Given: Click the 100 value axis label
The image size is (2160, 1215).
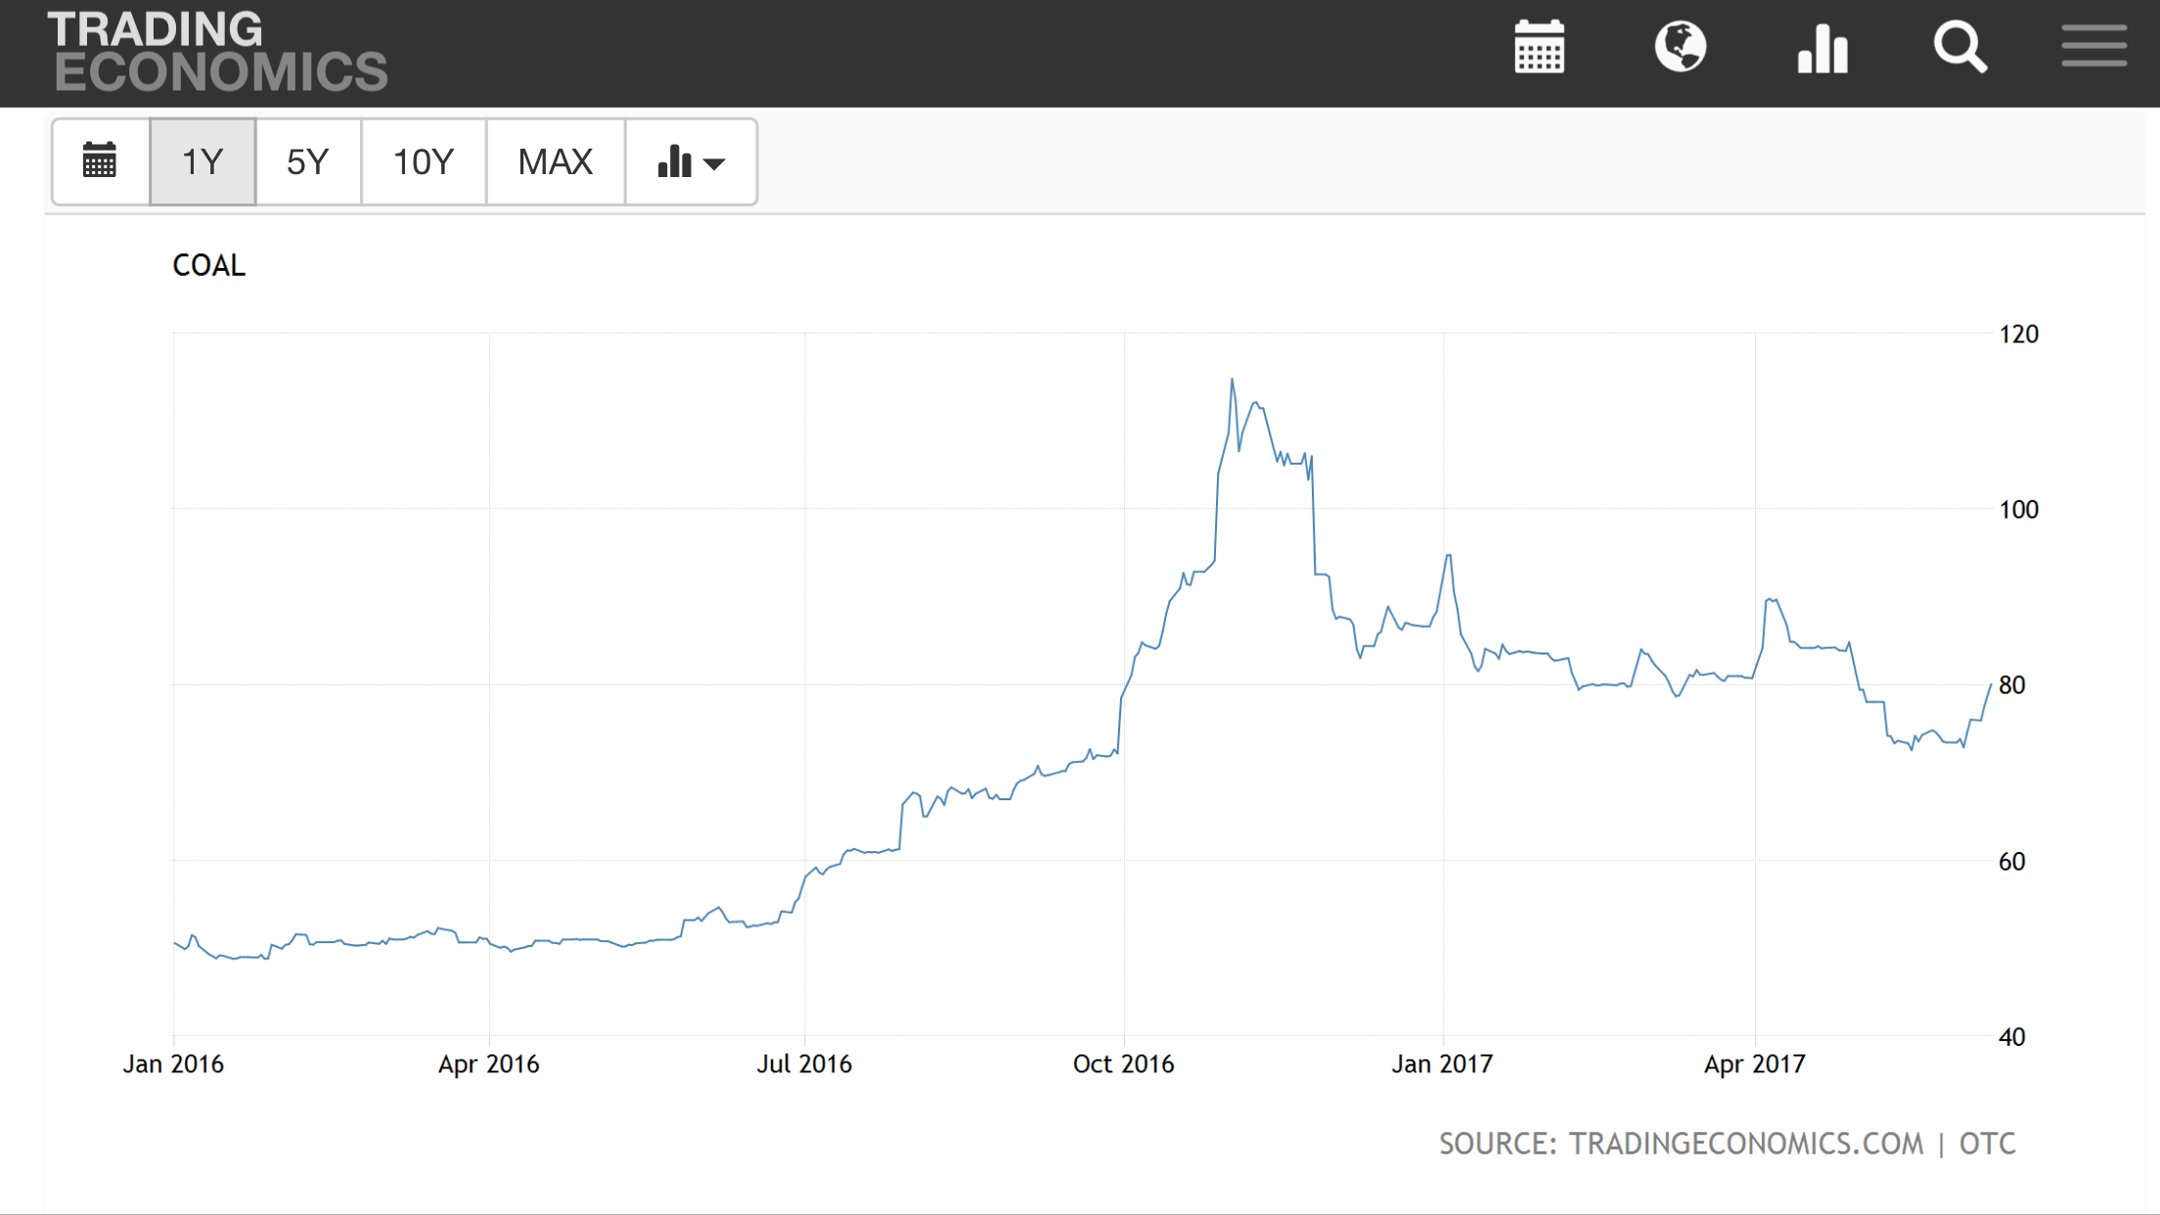Looking at the screenshot, I should pyautogui.click(x=2017, y=510).
